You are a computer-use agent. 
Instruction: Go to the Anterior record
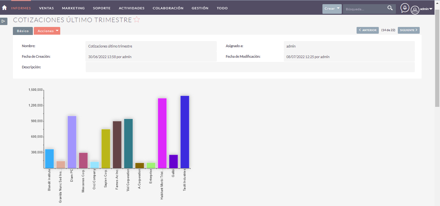[x=368, y=30]
